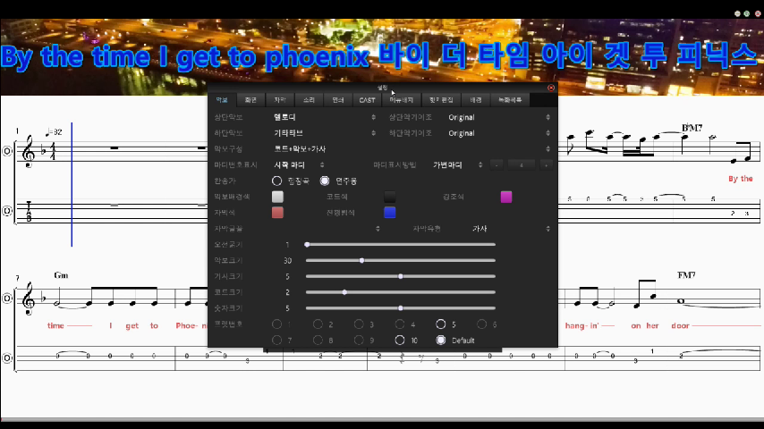Screen dimensions: 764x429
Task: Click the tempo marking ♩=32
Action: click(x=54, y=132)
